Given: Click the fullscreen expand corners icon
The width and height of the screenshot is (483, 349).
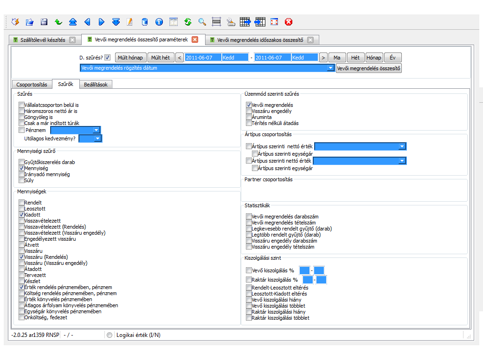Looking at the screenshot, I should [274, 22].
